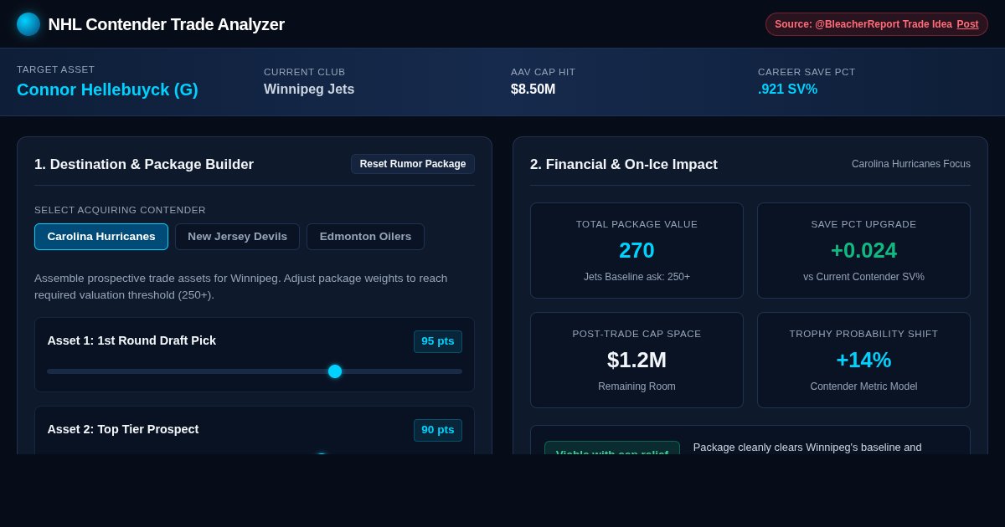Adjust the 1st Round Draft Pick slider
This screenshot has height=527, width=1005.
point(255,371)
